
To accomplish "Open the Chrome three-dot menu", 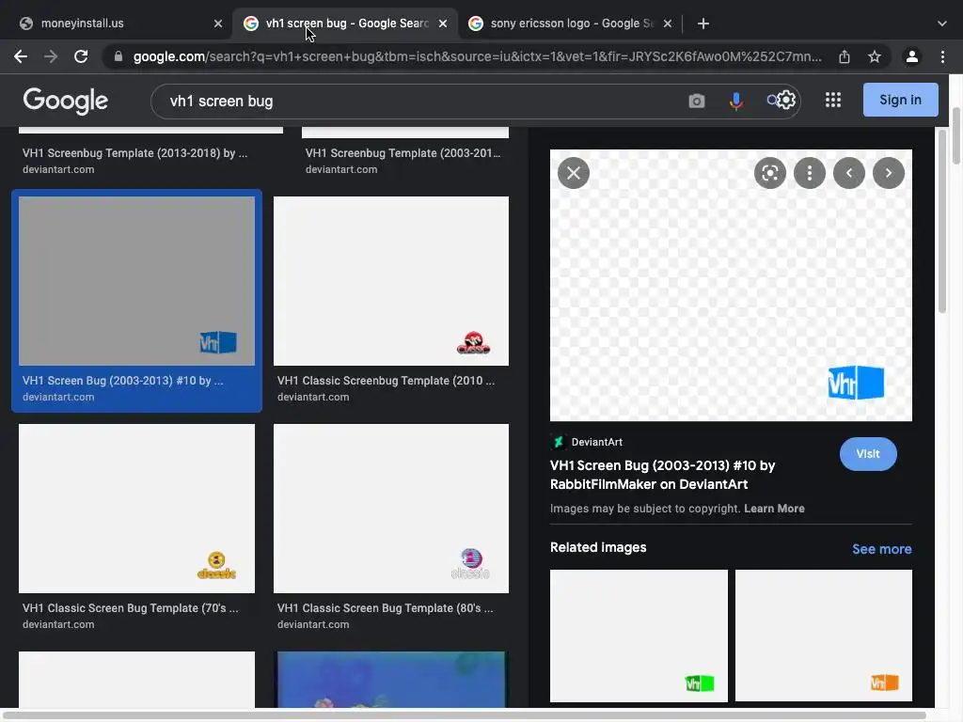I will 942,56.
